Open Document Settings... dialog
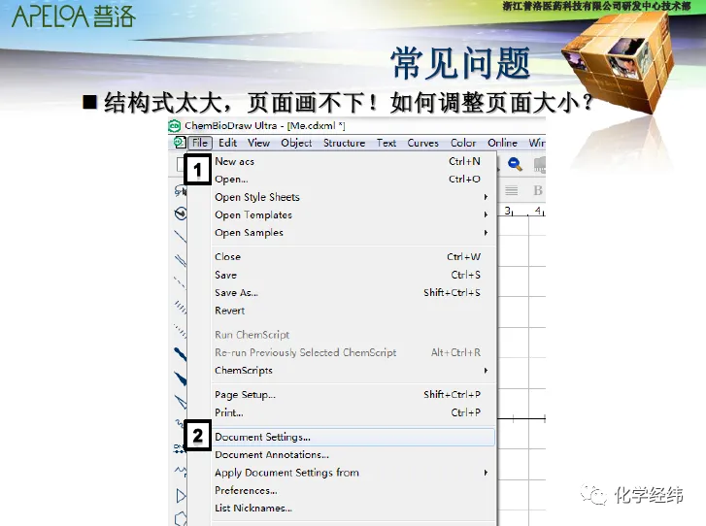The width and height of the screenshot is (706, 526). [x=353, y=437]
